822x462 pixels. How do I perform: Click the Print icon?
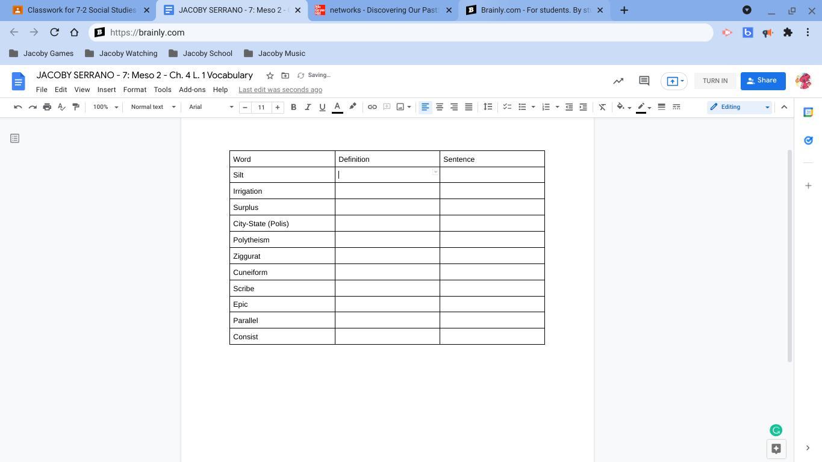tap(47, 107)
